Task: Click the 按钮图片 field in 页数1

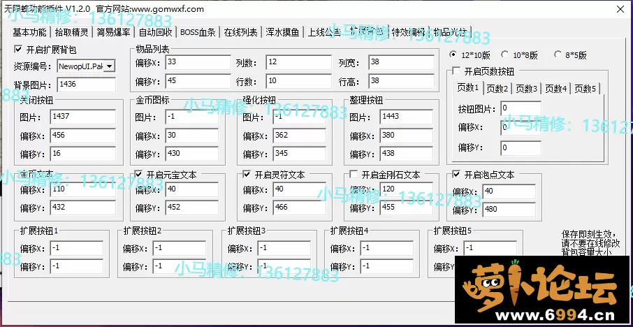Action: (521, 108)
